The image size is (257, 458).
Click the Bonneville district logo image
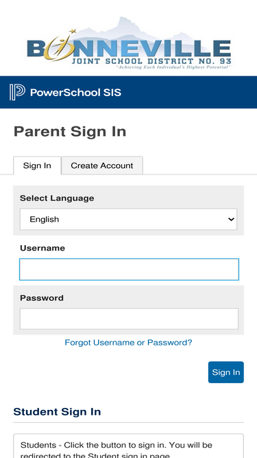pos(129,43)
